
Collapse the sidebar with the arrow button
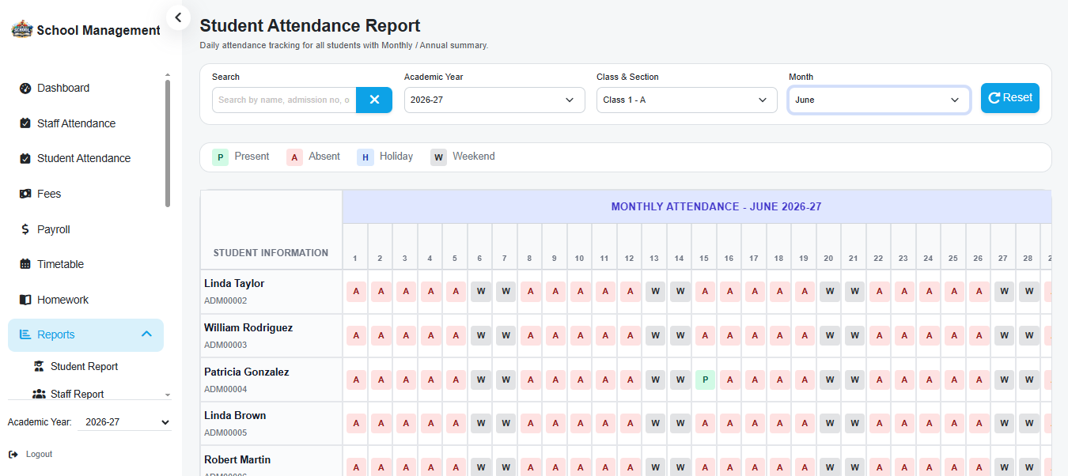point(178,17)
